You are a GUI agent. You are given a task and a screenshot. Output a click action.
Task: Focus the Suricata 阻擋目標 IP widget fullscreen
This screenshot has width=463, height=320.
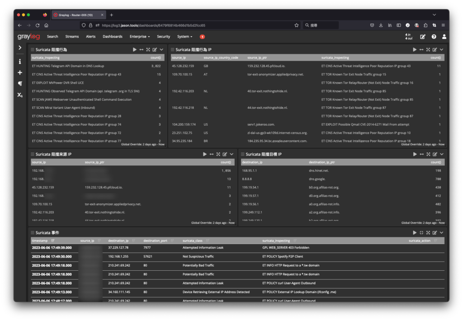(x=428, y=154)
